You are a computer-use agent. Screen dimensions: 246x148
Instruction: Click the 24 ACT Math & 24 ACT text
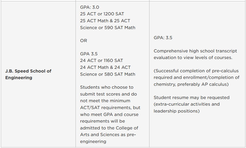tap(105, 67)
